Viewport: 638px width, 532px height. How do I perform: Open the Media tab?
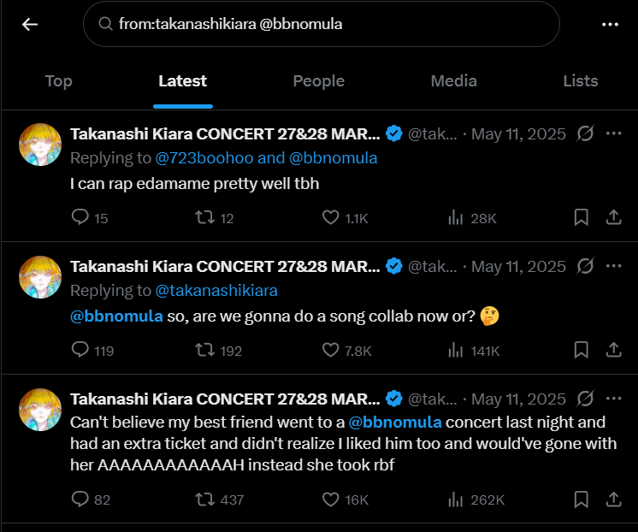coord(453,81)
